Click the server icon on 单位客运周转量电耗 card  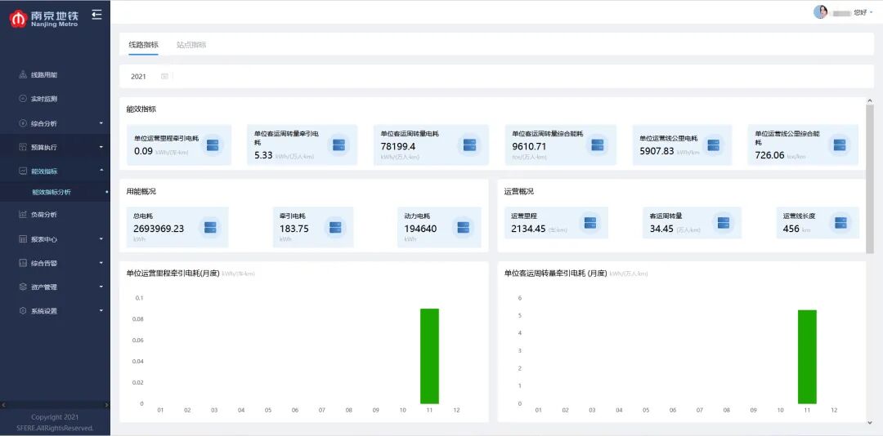pyautogui.click(x=469, y=145)
